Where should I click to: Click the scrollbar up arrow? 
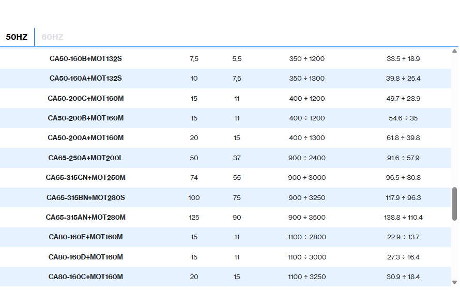click(454, 51)
